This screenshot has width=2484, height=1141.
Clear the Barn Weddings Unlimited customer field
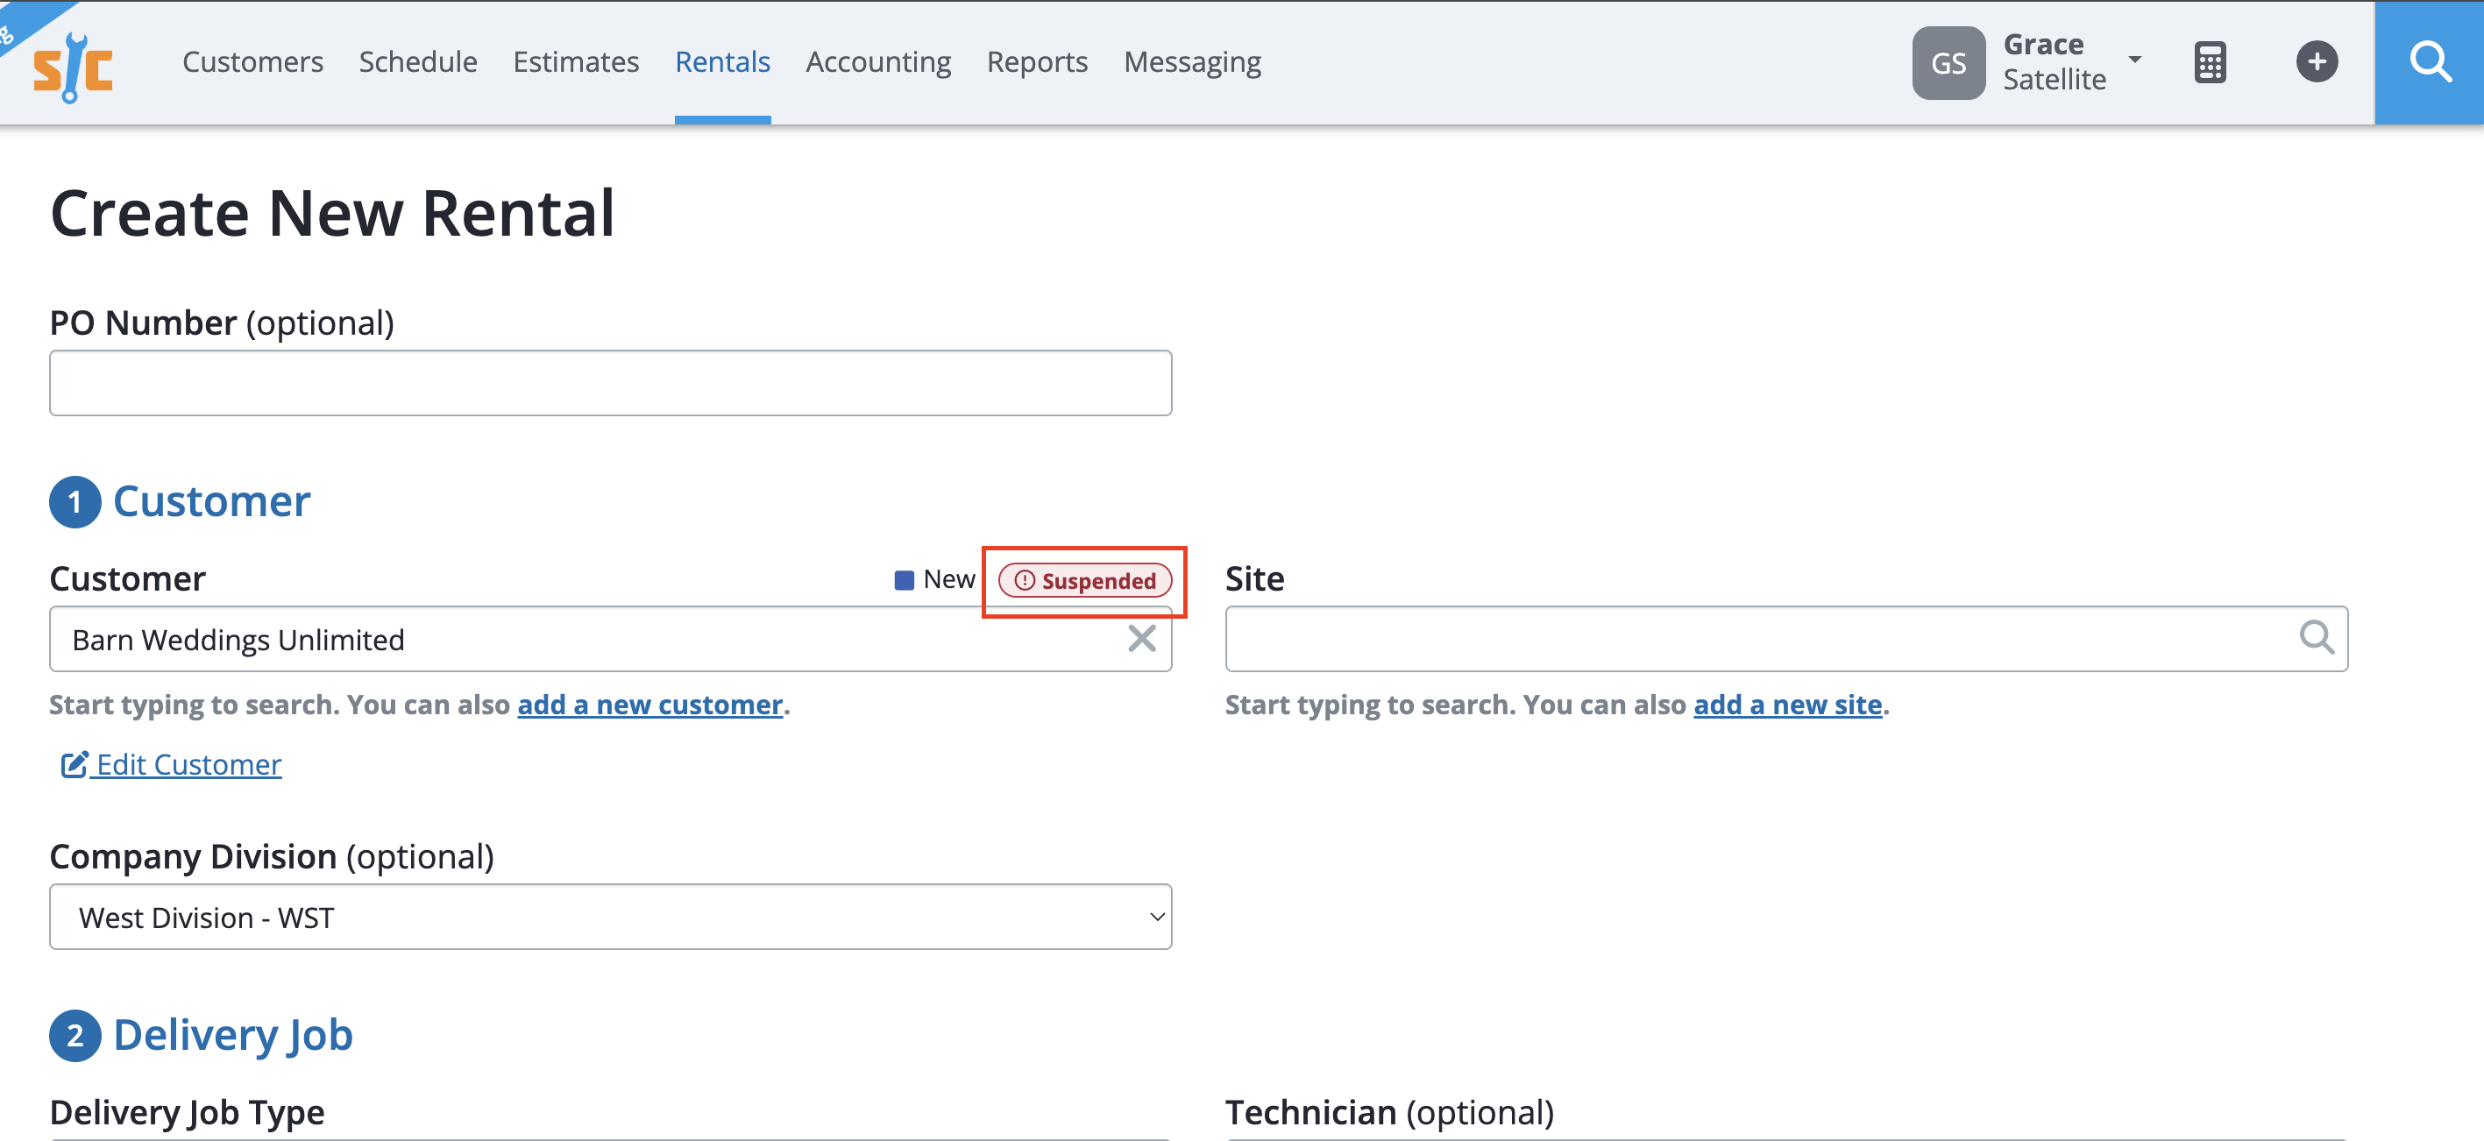click(x=1142, y=639)
